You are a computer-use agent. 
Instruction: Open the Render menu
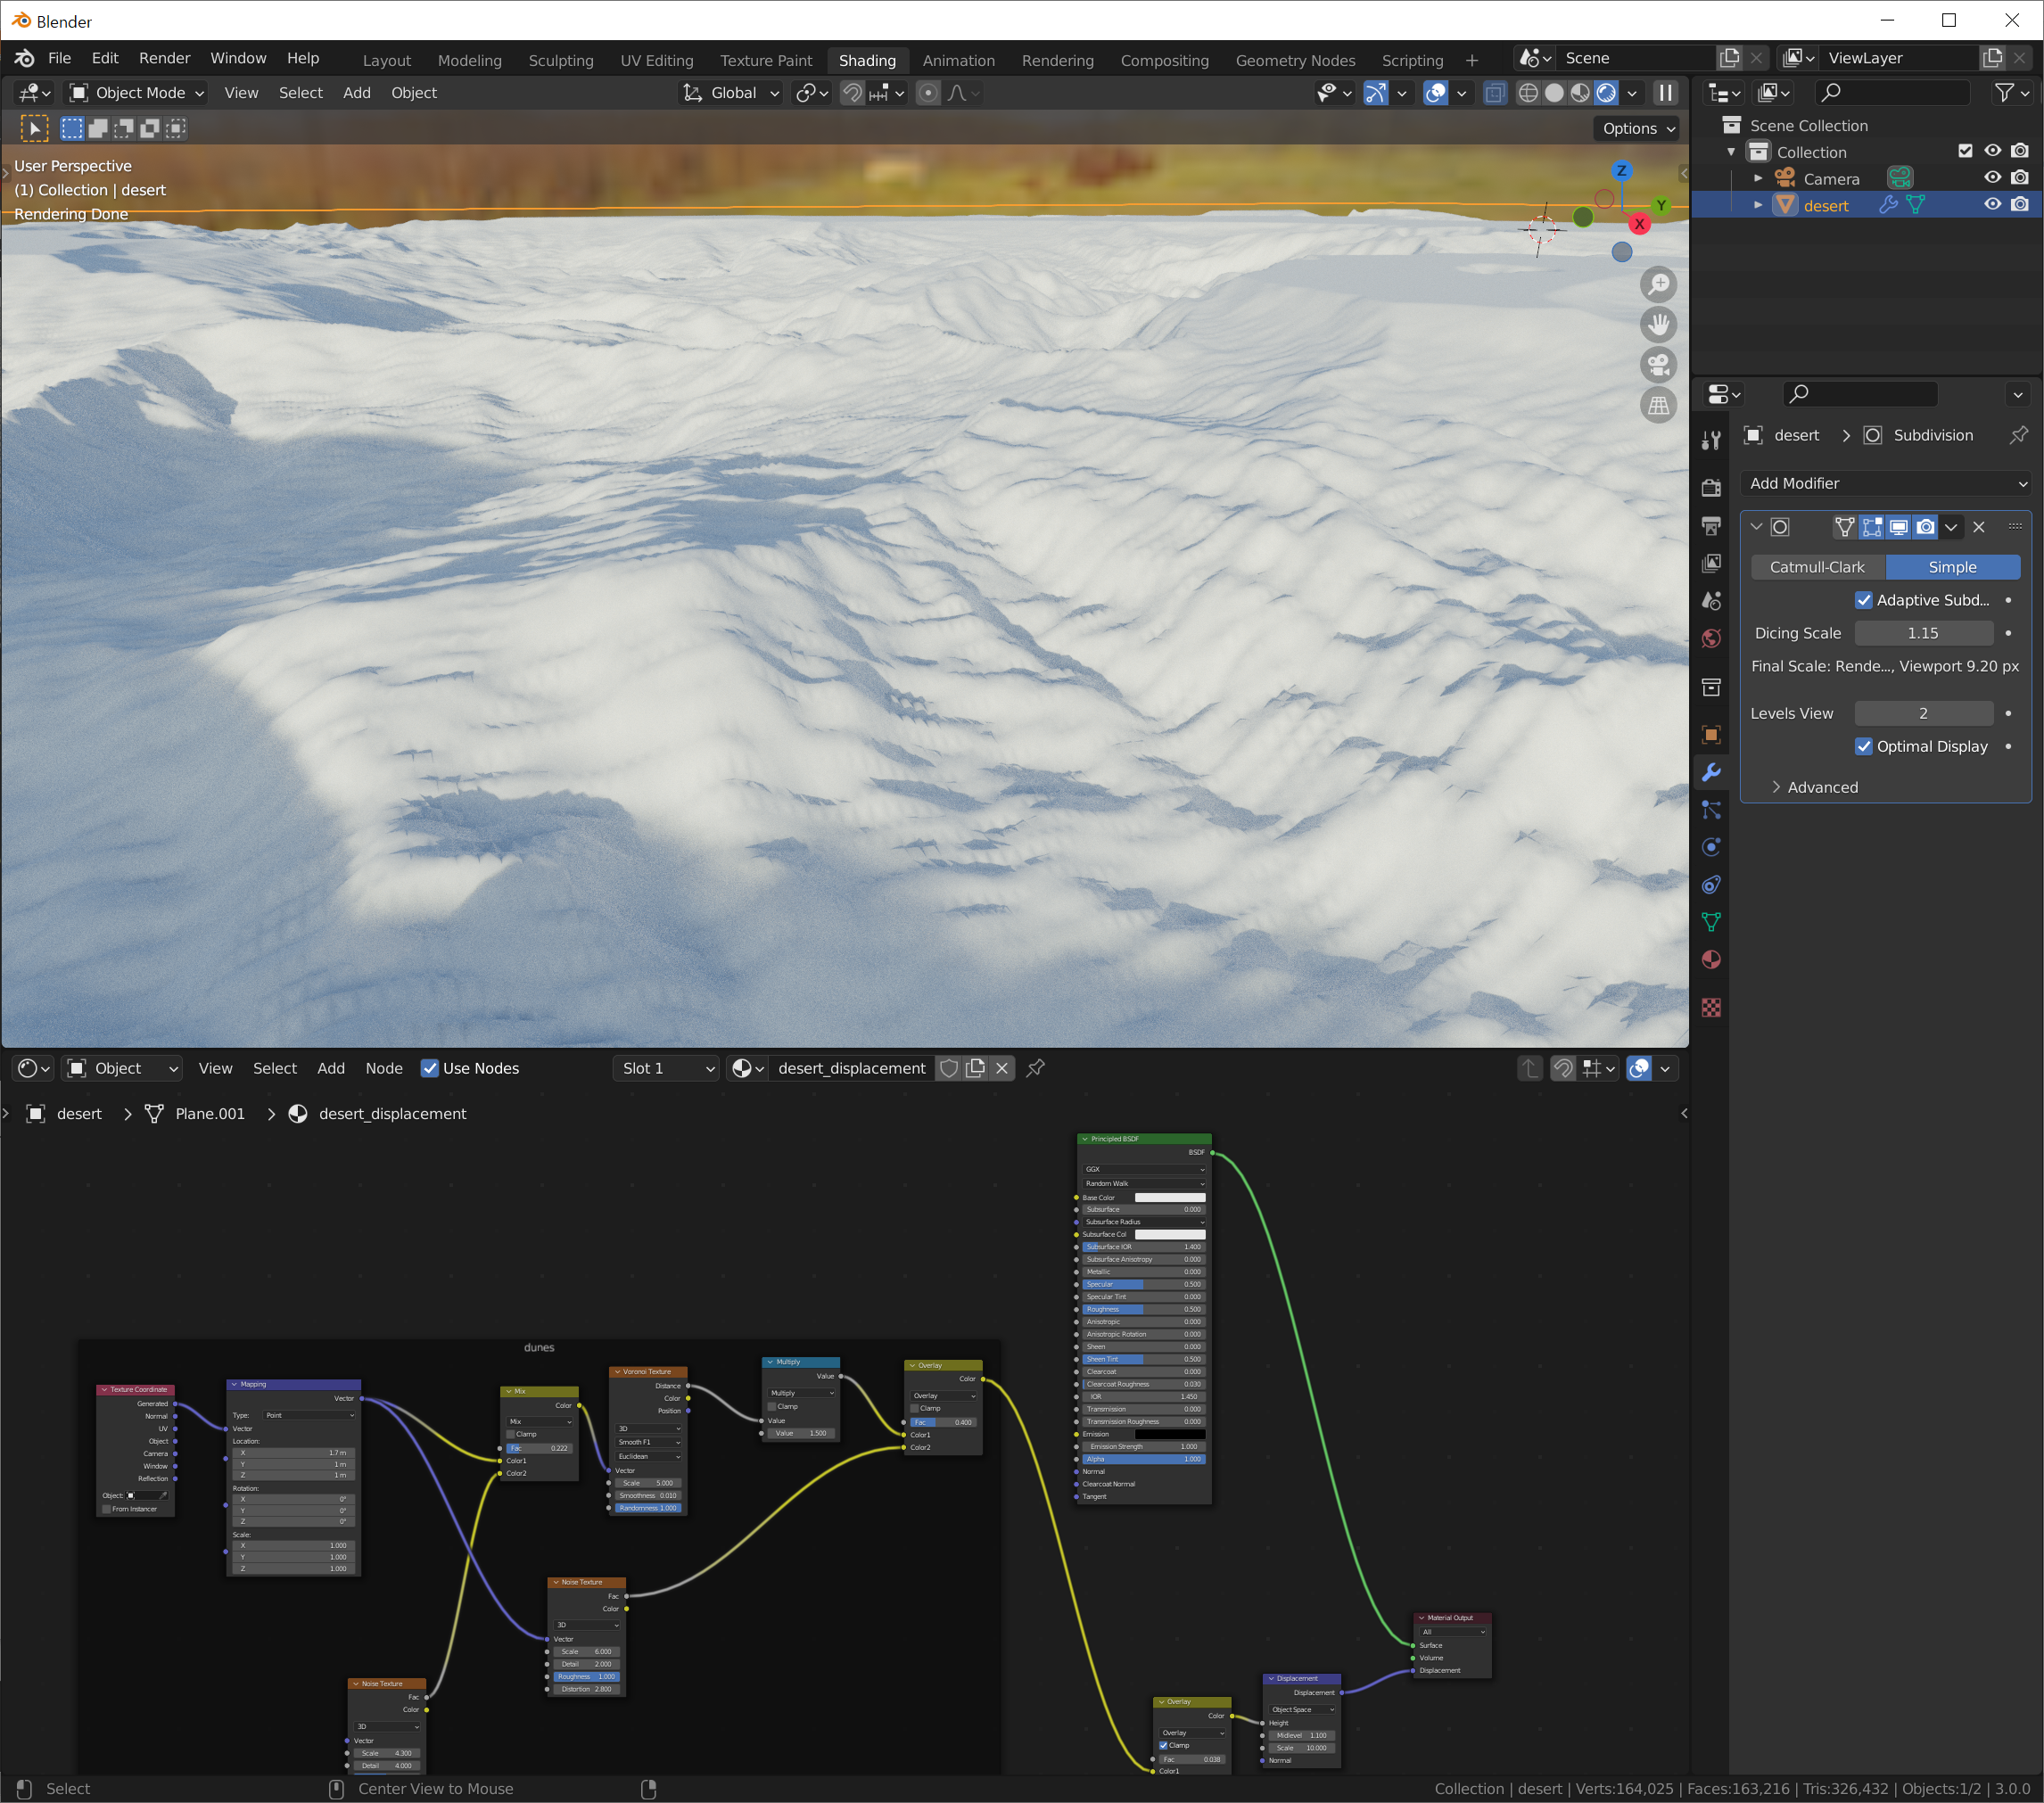164,58
